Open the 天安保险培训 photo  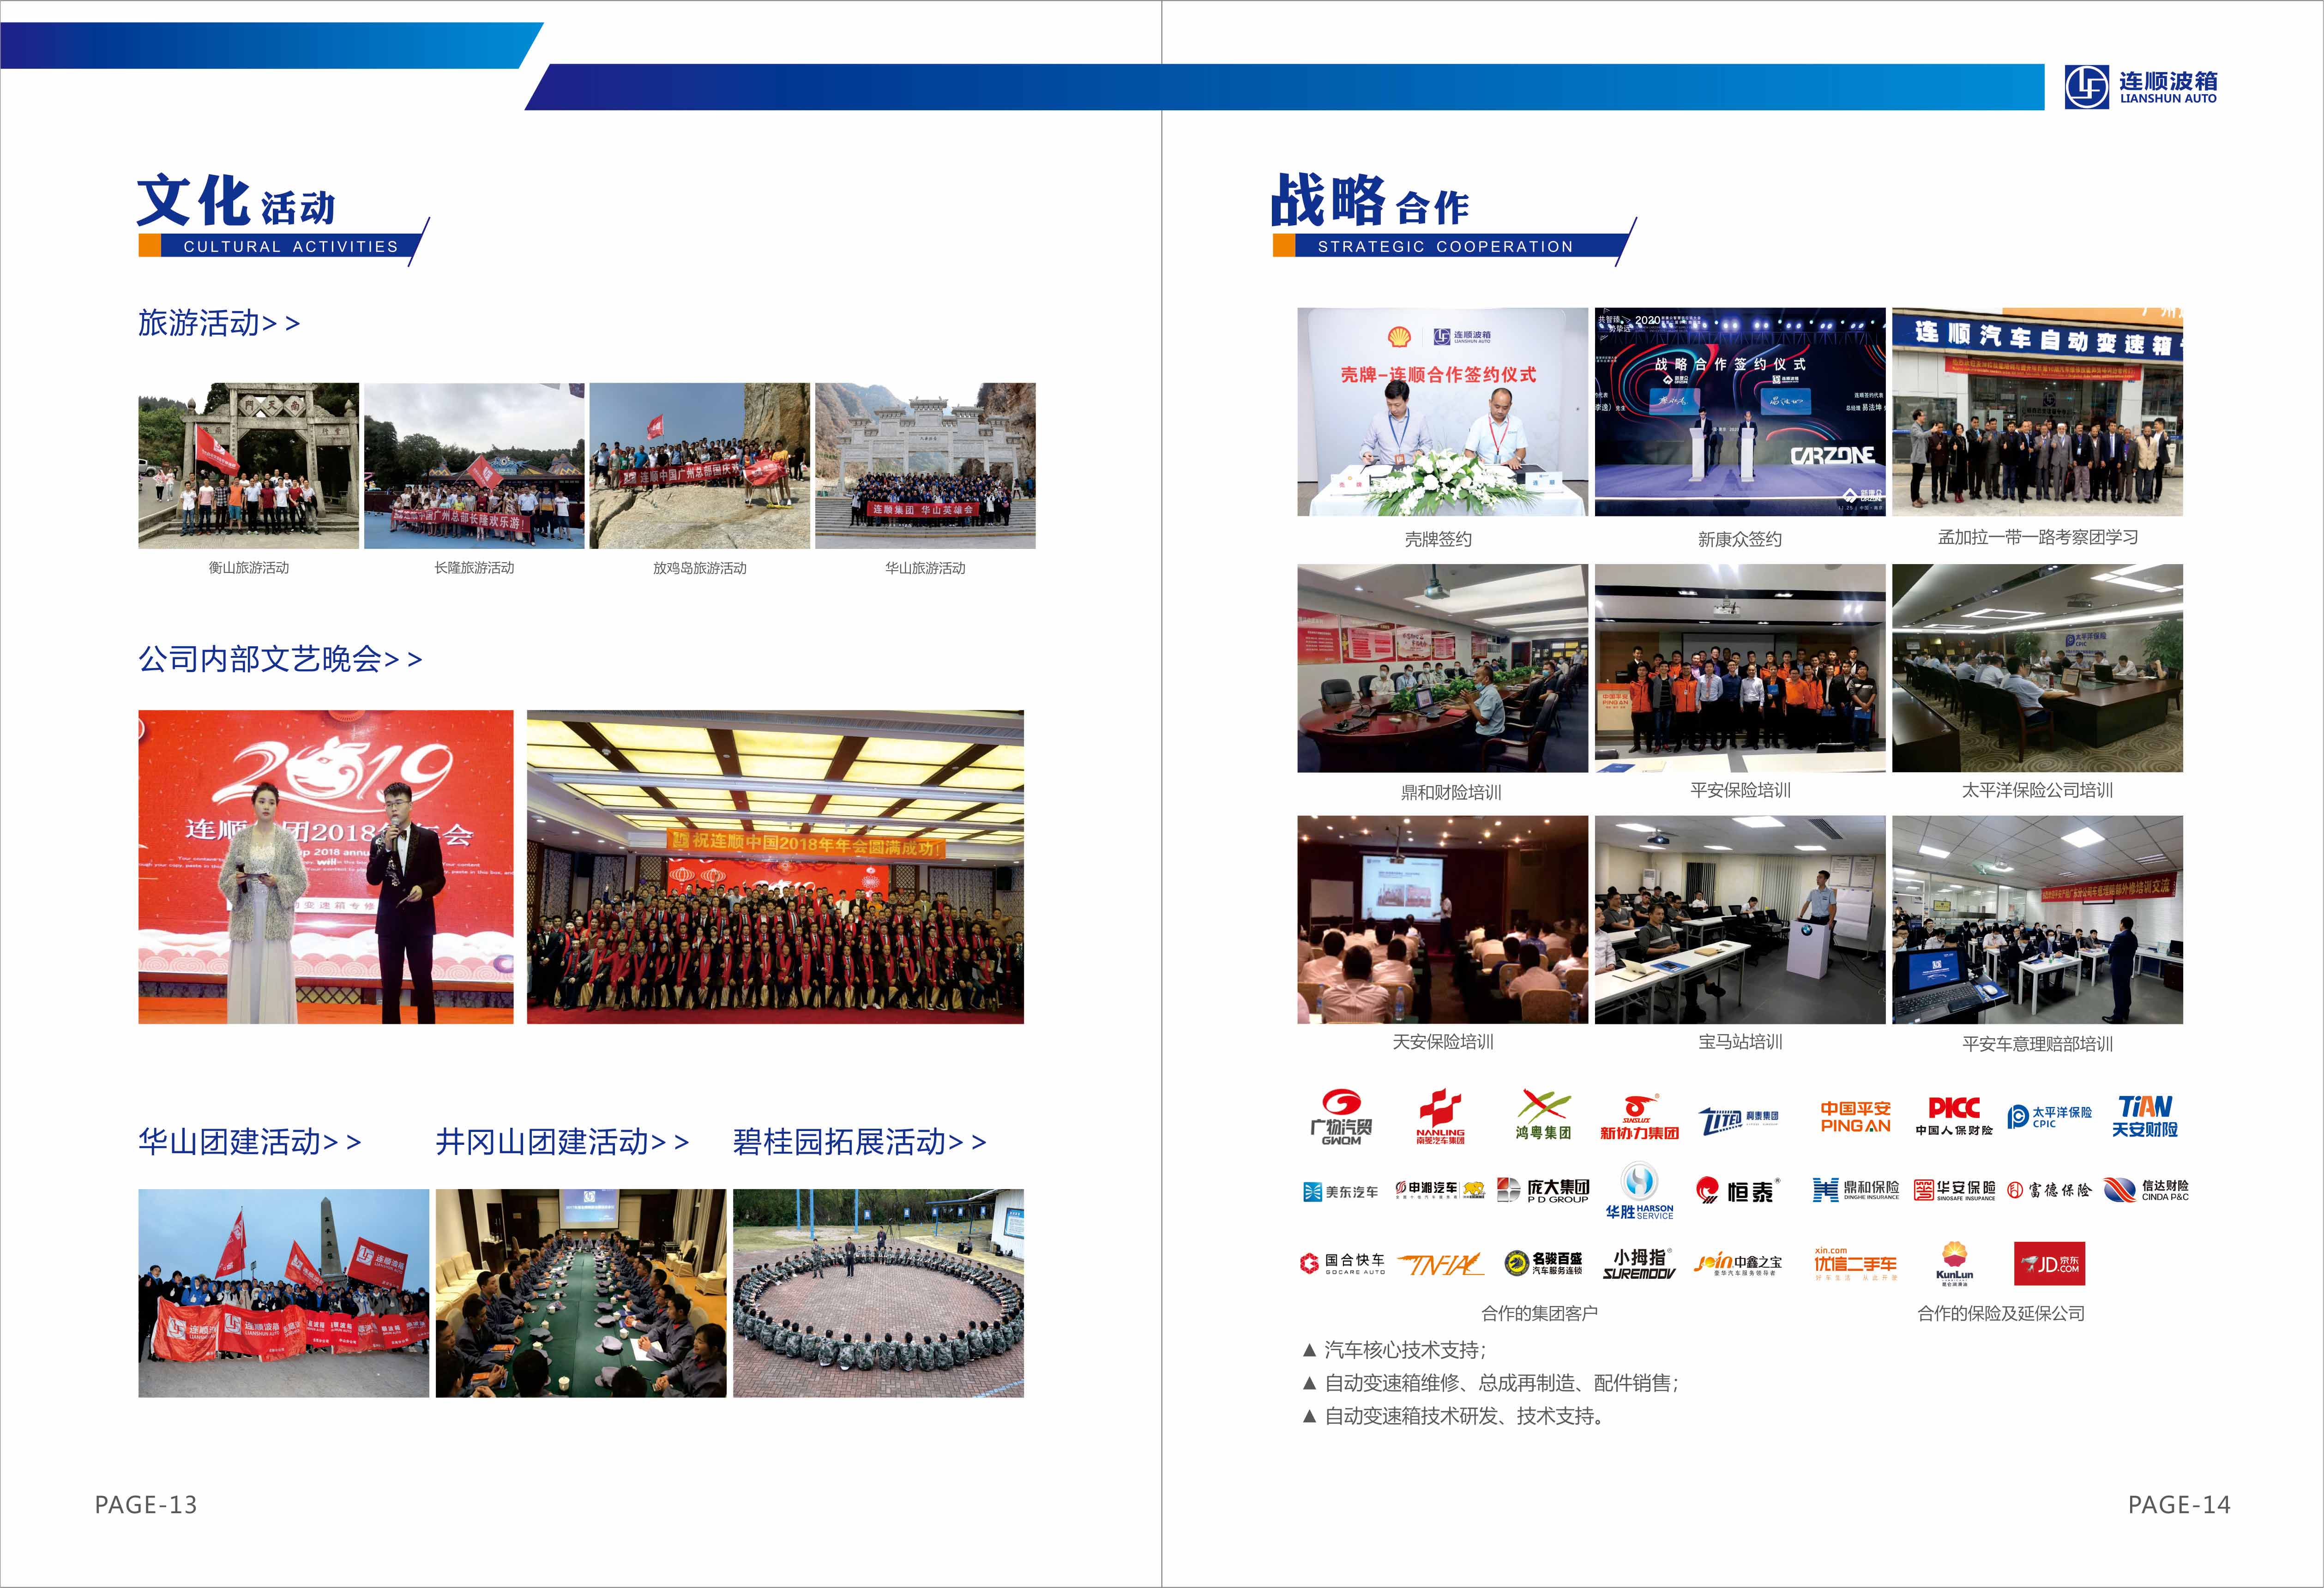click(x=1442, y=920)
